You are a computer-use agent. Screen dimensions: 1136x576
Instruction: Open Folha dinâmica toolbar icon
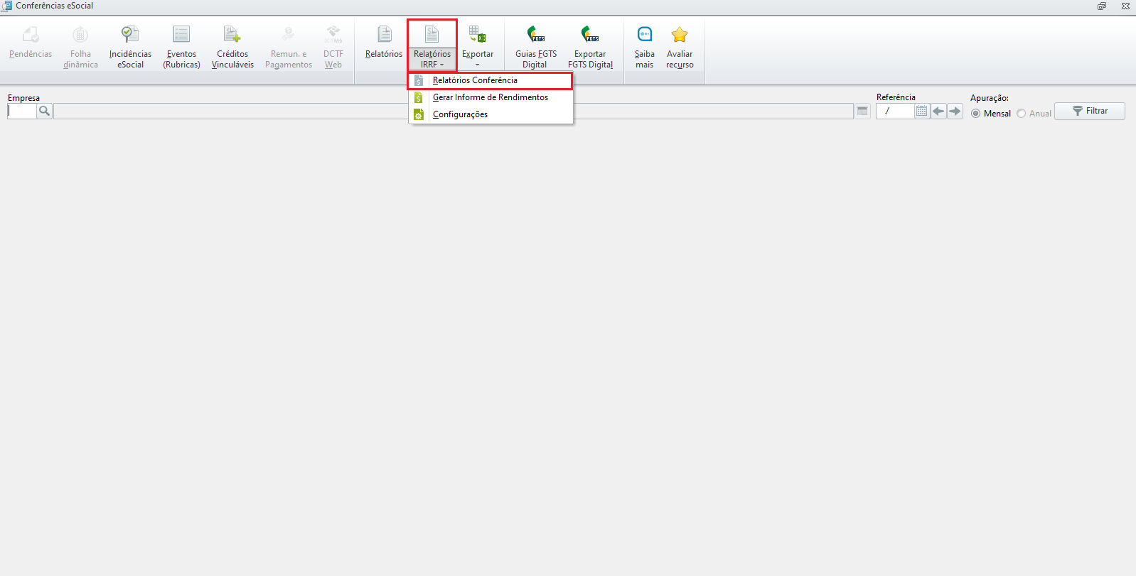point(80,45)
